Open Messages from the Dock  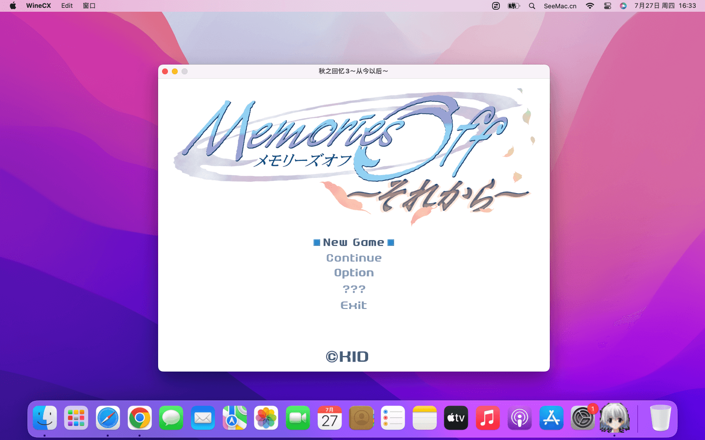tap(171, 418)
